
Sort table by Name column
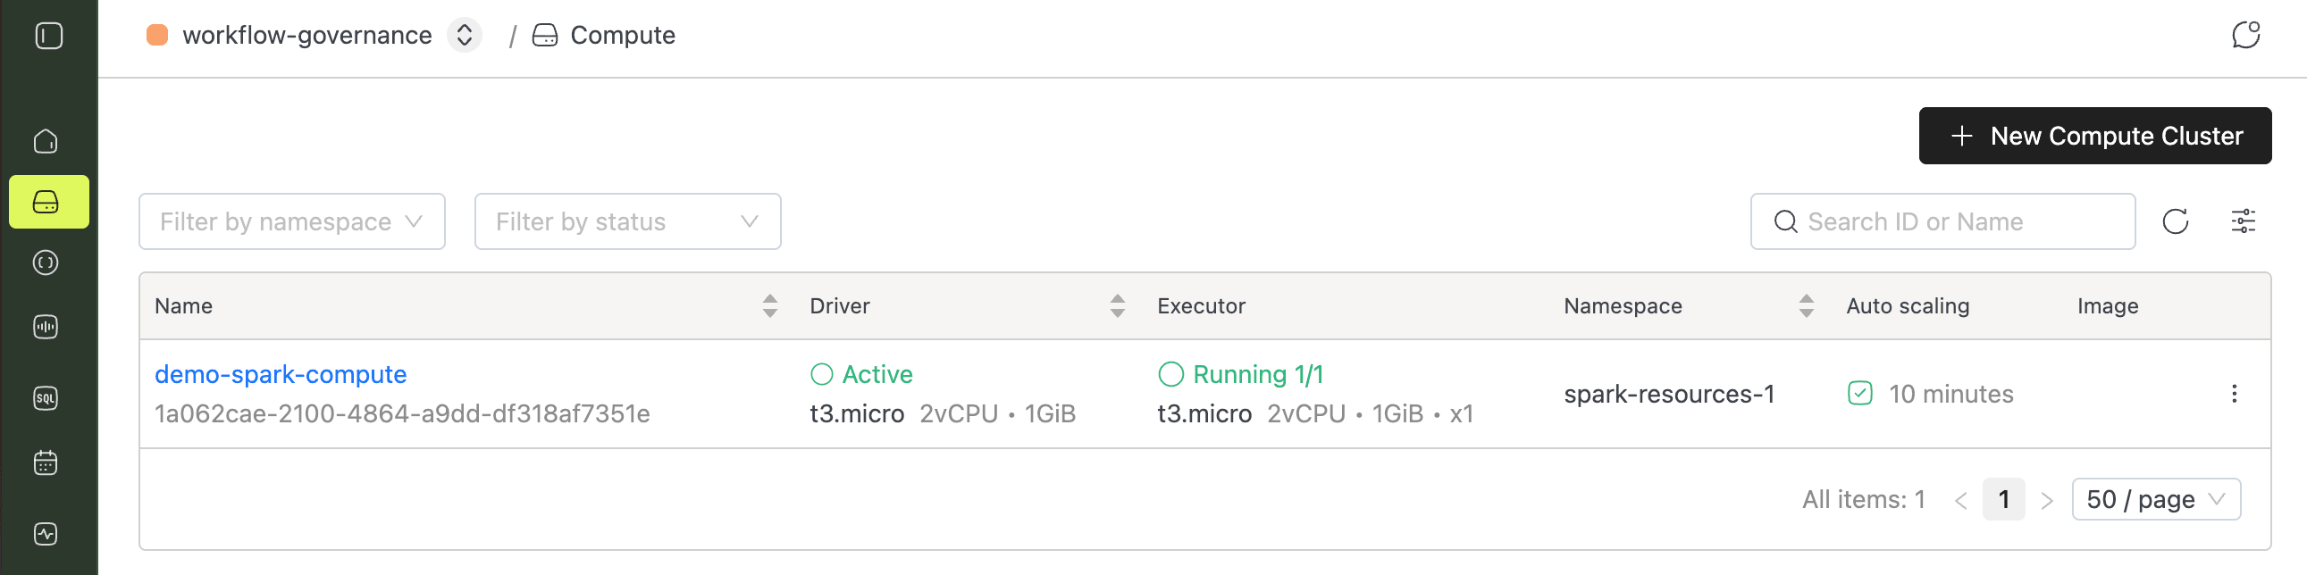pyautogui.click(x=769, y=306)
